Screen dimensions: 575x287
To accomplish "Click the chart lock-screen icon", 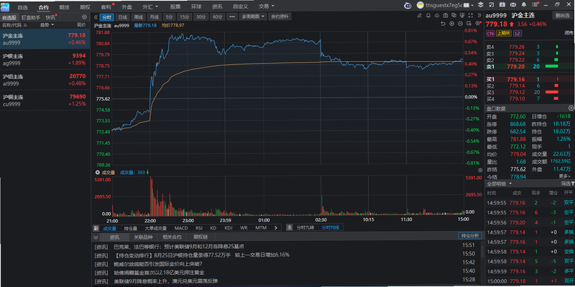I will (x=469, y=24).
